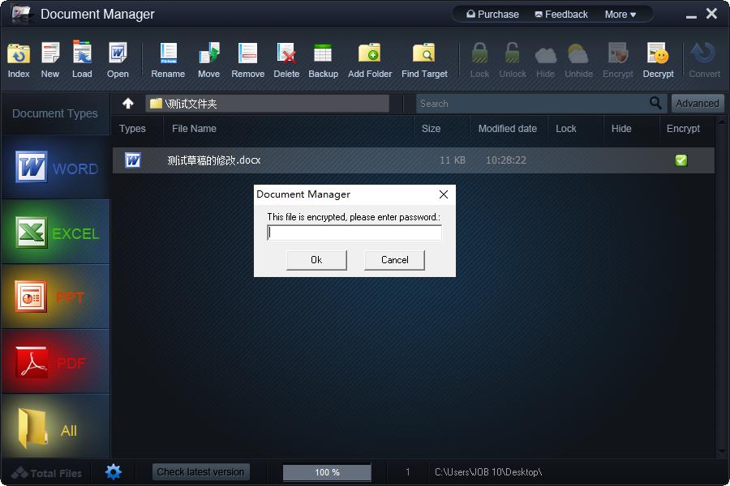Image resolution: width=730 pixels, height=486 pixels.
Task: Click the 11 KB size cell
Action: [453, 160]
